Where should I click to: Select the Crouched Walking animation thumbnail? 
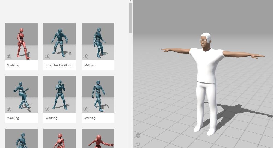click(x=60, y=42)
